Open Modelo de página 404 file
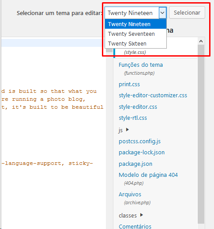Screen dimensions: 214x229 pyautogui.click(x=148, y=175)
